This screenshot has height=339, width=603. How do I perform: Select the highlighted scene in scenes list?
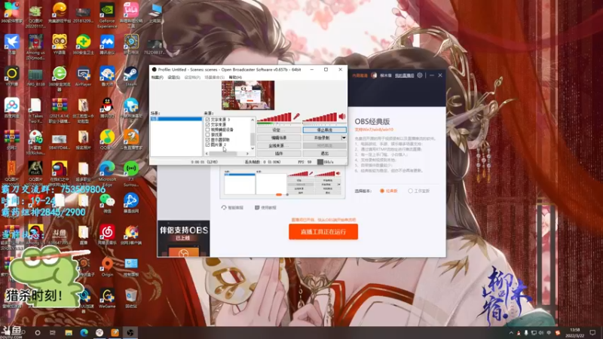pos(176,119)
